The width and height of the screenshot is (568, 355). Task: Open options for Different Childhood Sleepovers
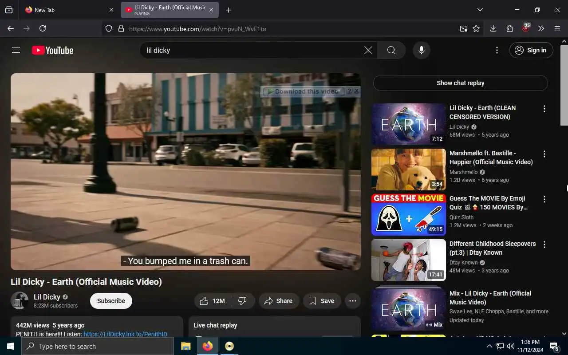coord(544,245)
